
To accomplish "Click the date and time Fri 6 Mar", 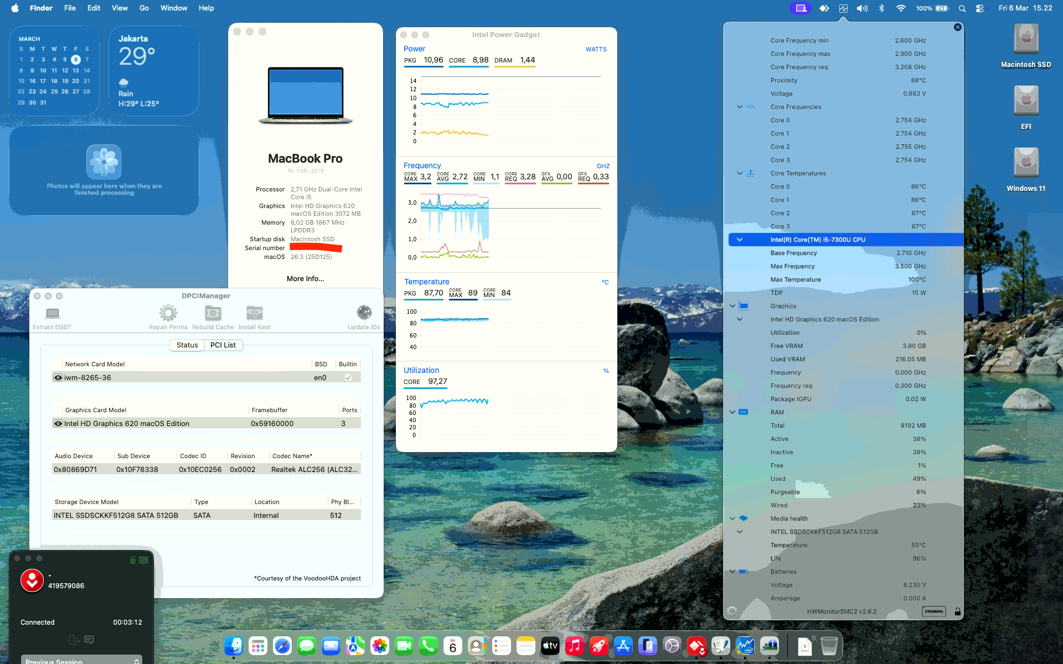I will 1025,8.
